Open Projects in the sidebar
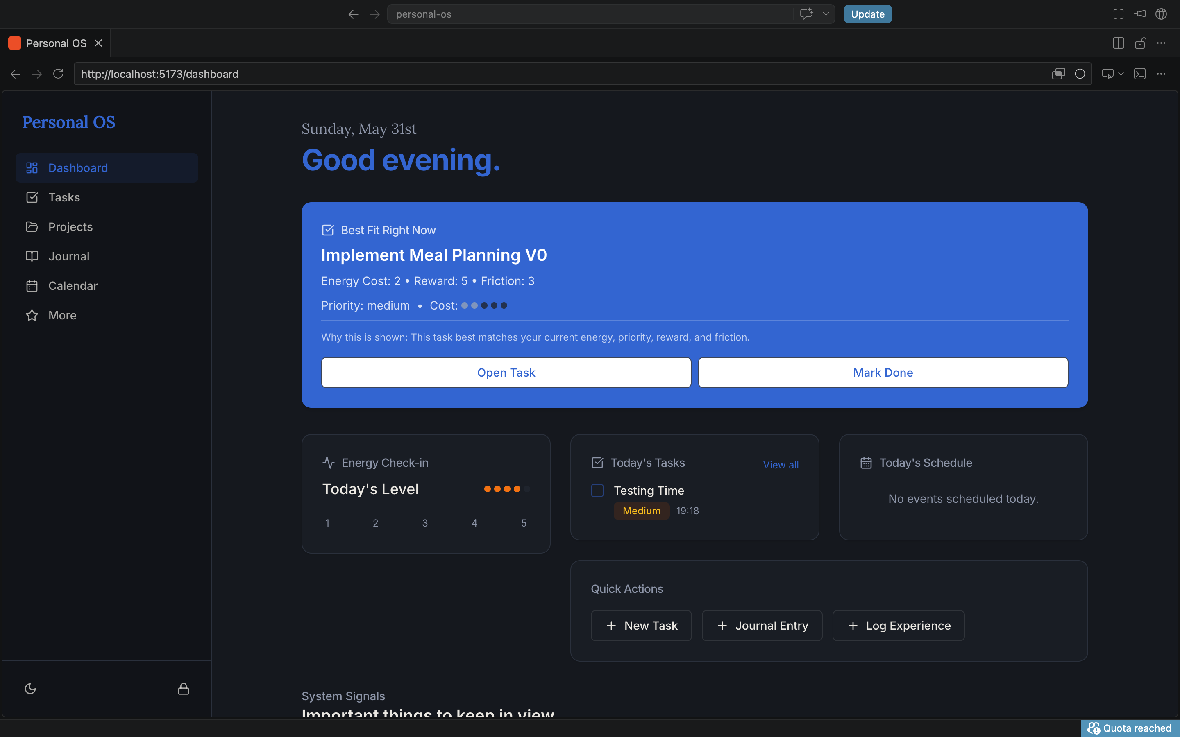This screenshot has width=1180, height=737. pyautogui.click(x=107, y=227)
